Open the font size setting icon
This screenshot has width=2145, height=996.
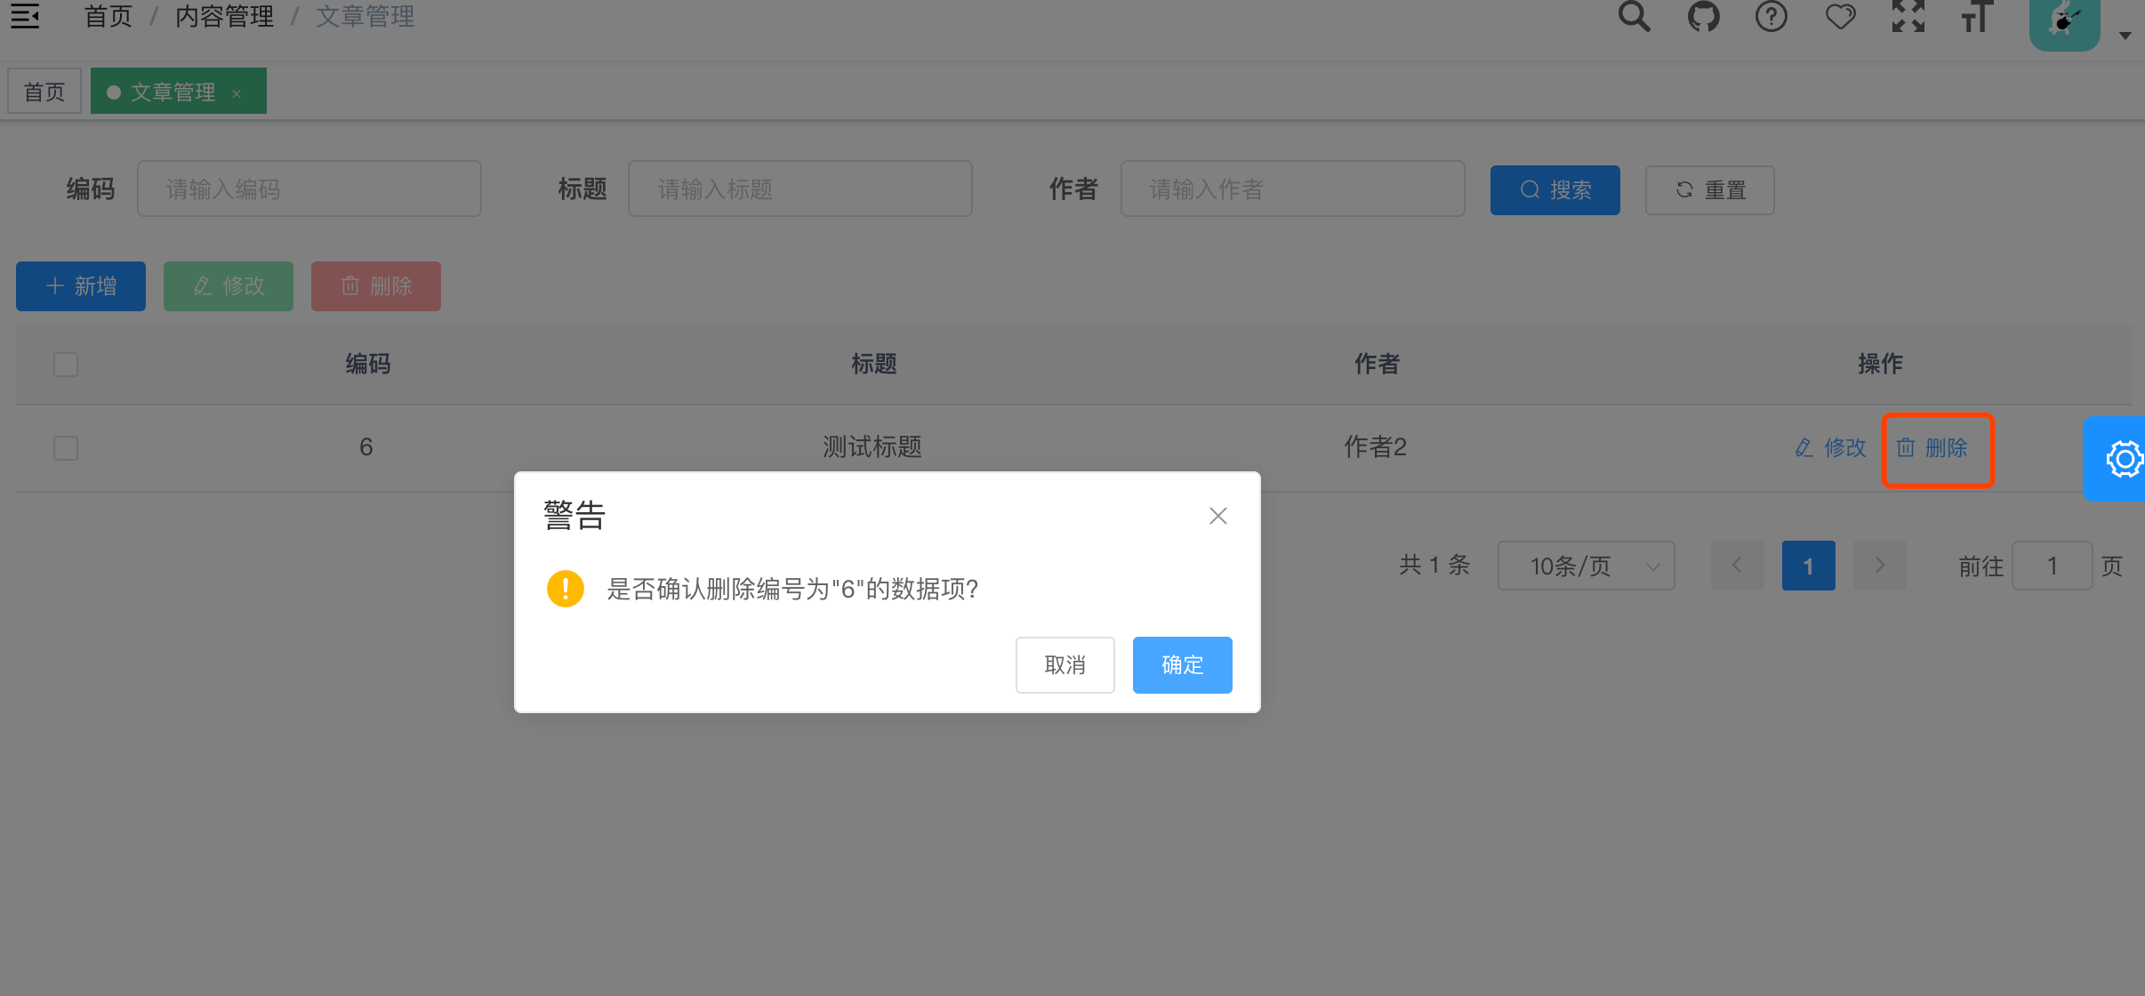tap(1977, 16)
